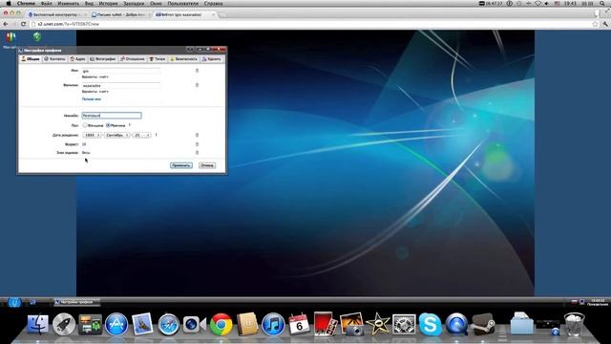This screenshot has height=344, width=611.
Task: Switch to the Адрес tab
Action: pos(77,59)
